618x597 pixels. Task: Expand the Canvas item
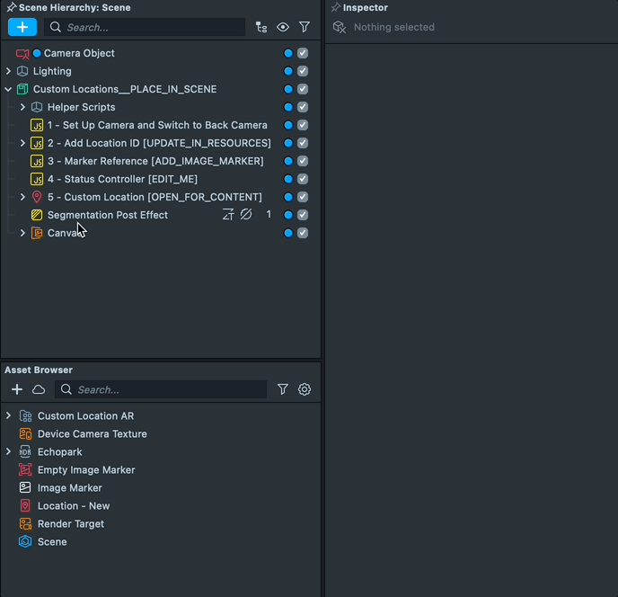[x=22, y=233]
